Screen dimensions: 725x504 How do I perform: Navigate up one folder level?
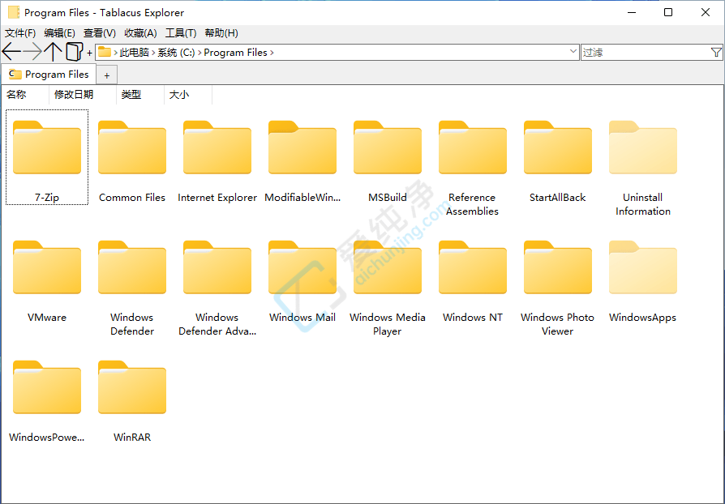click(54, 52)
